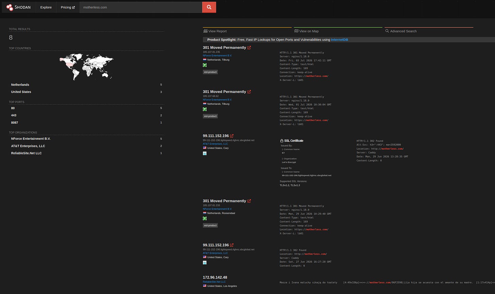Click AT&T Enterprises, LLC link under first 99.111.152.196
The width and height of the screenshot is (495, 294).
point(215,144)
